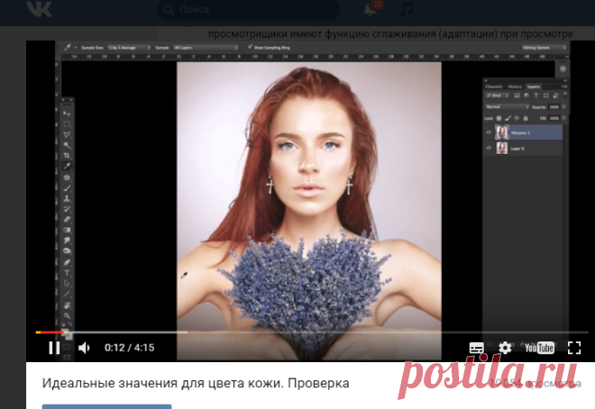Open VK notifications bell
Image resolution: width=595 pixels, height=409 pixels.
[x=370, y=10]
